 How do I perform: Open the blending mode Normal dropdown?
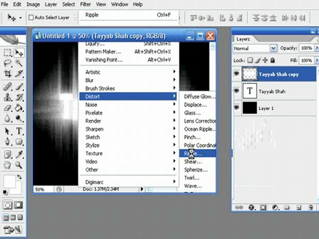pos(273,48)
